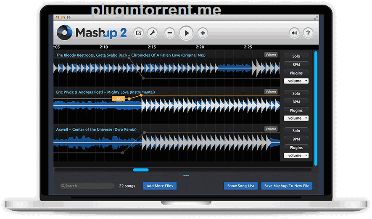The image size is (372, 219).
Task: Click the 2:20 timeline marker
Action: 200,47
